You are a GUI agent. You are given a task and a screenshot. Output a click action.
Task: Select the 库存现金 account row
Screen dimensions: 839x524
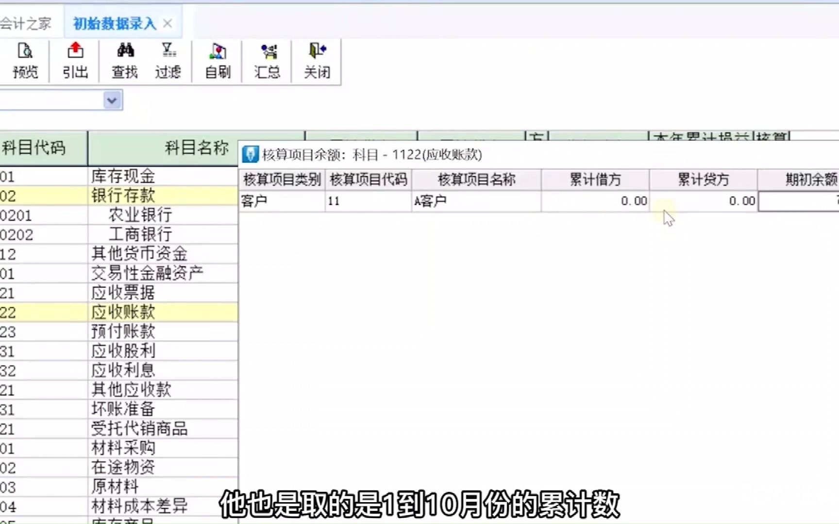(x=119, y=176)
